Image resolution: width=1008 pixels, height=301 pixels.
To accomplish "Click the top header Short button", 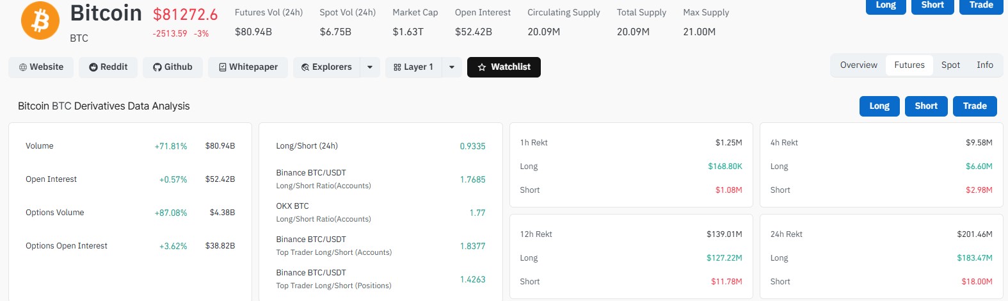I will coord(932,6).
